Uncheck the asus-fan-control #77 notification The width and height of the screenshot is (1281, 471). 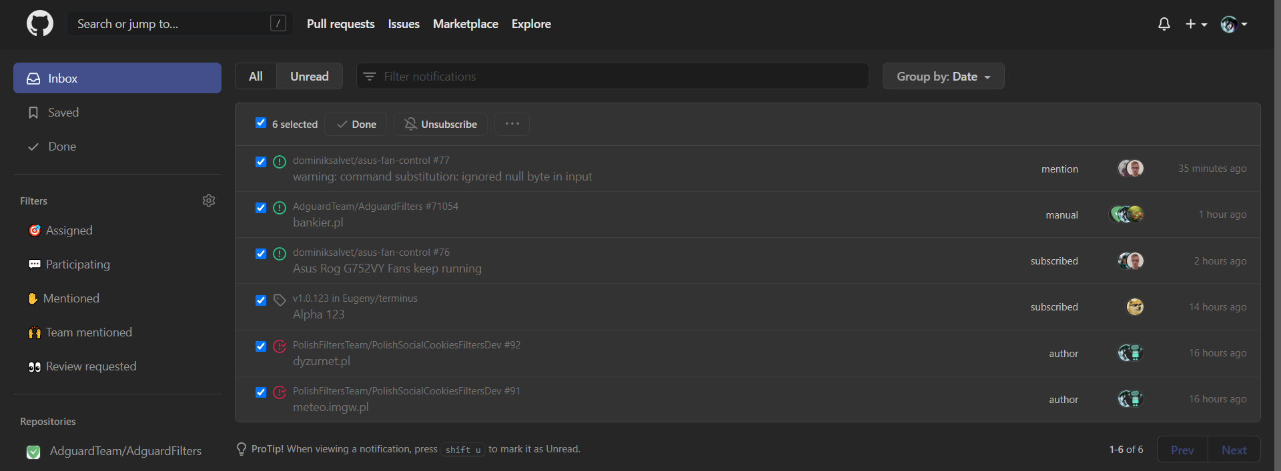(261, 162)
